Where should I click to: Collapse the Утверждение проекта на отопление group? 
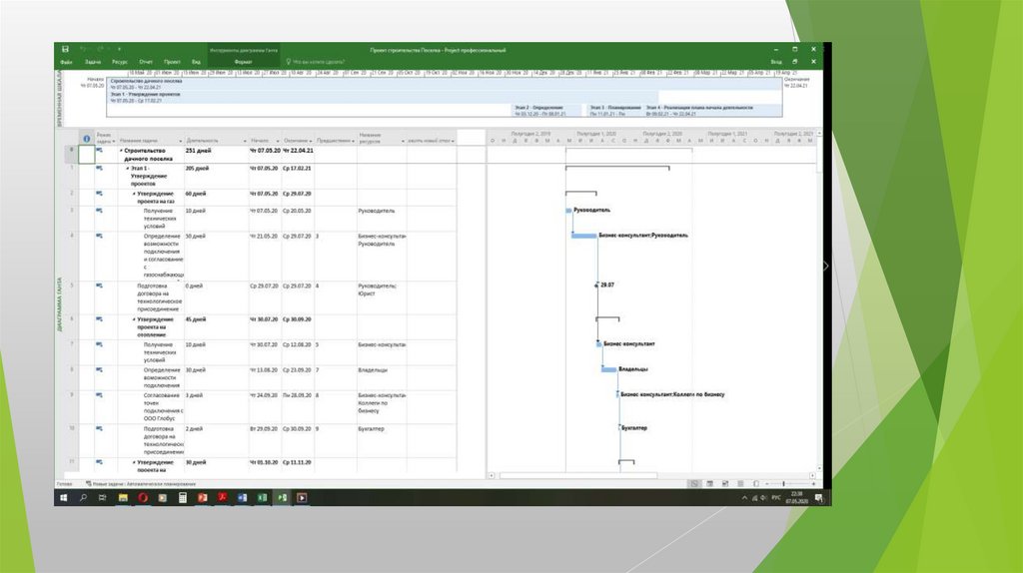pos(134,319)
